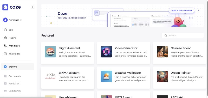Viewport: 208px width, 98px height.
Task: Click the Coze logo icon
Action: pos(5,7)
